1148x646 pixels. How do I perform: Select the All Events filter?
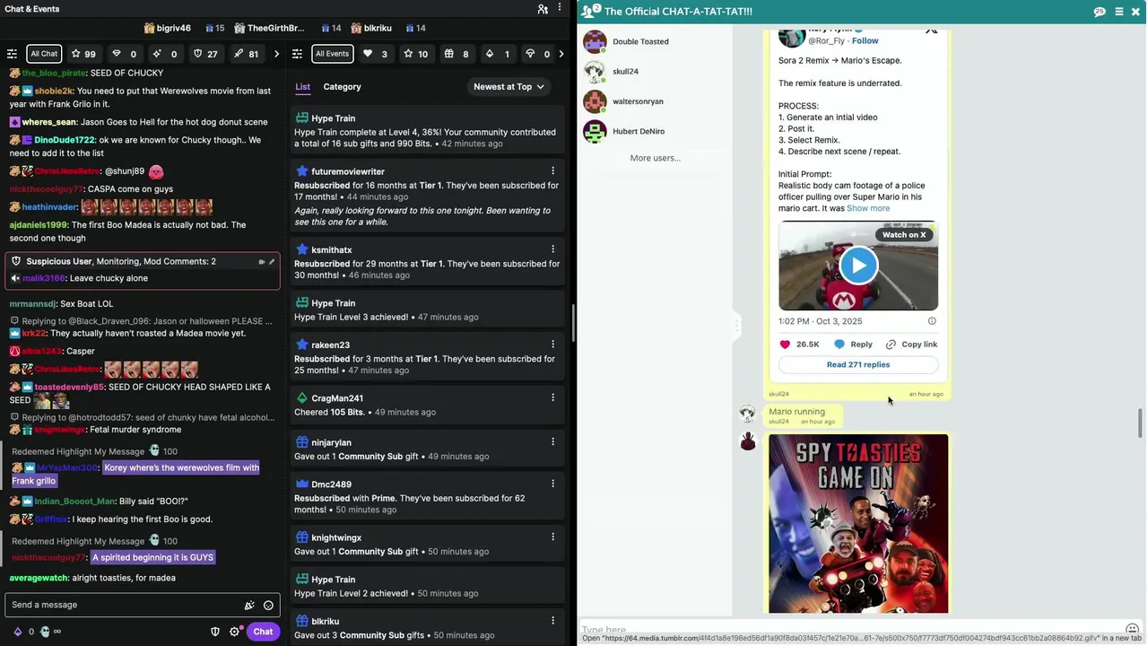pyautogui.click(x=332, y=54)
